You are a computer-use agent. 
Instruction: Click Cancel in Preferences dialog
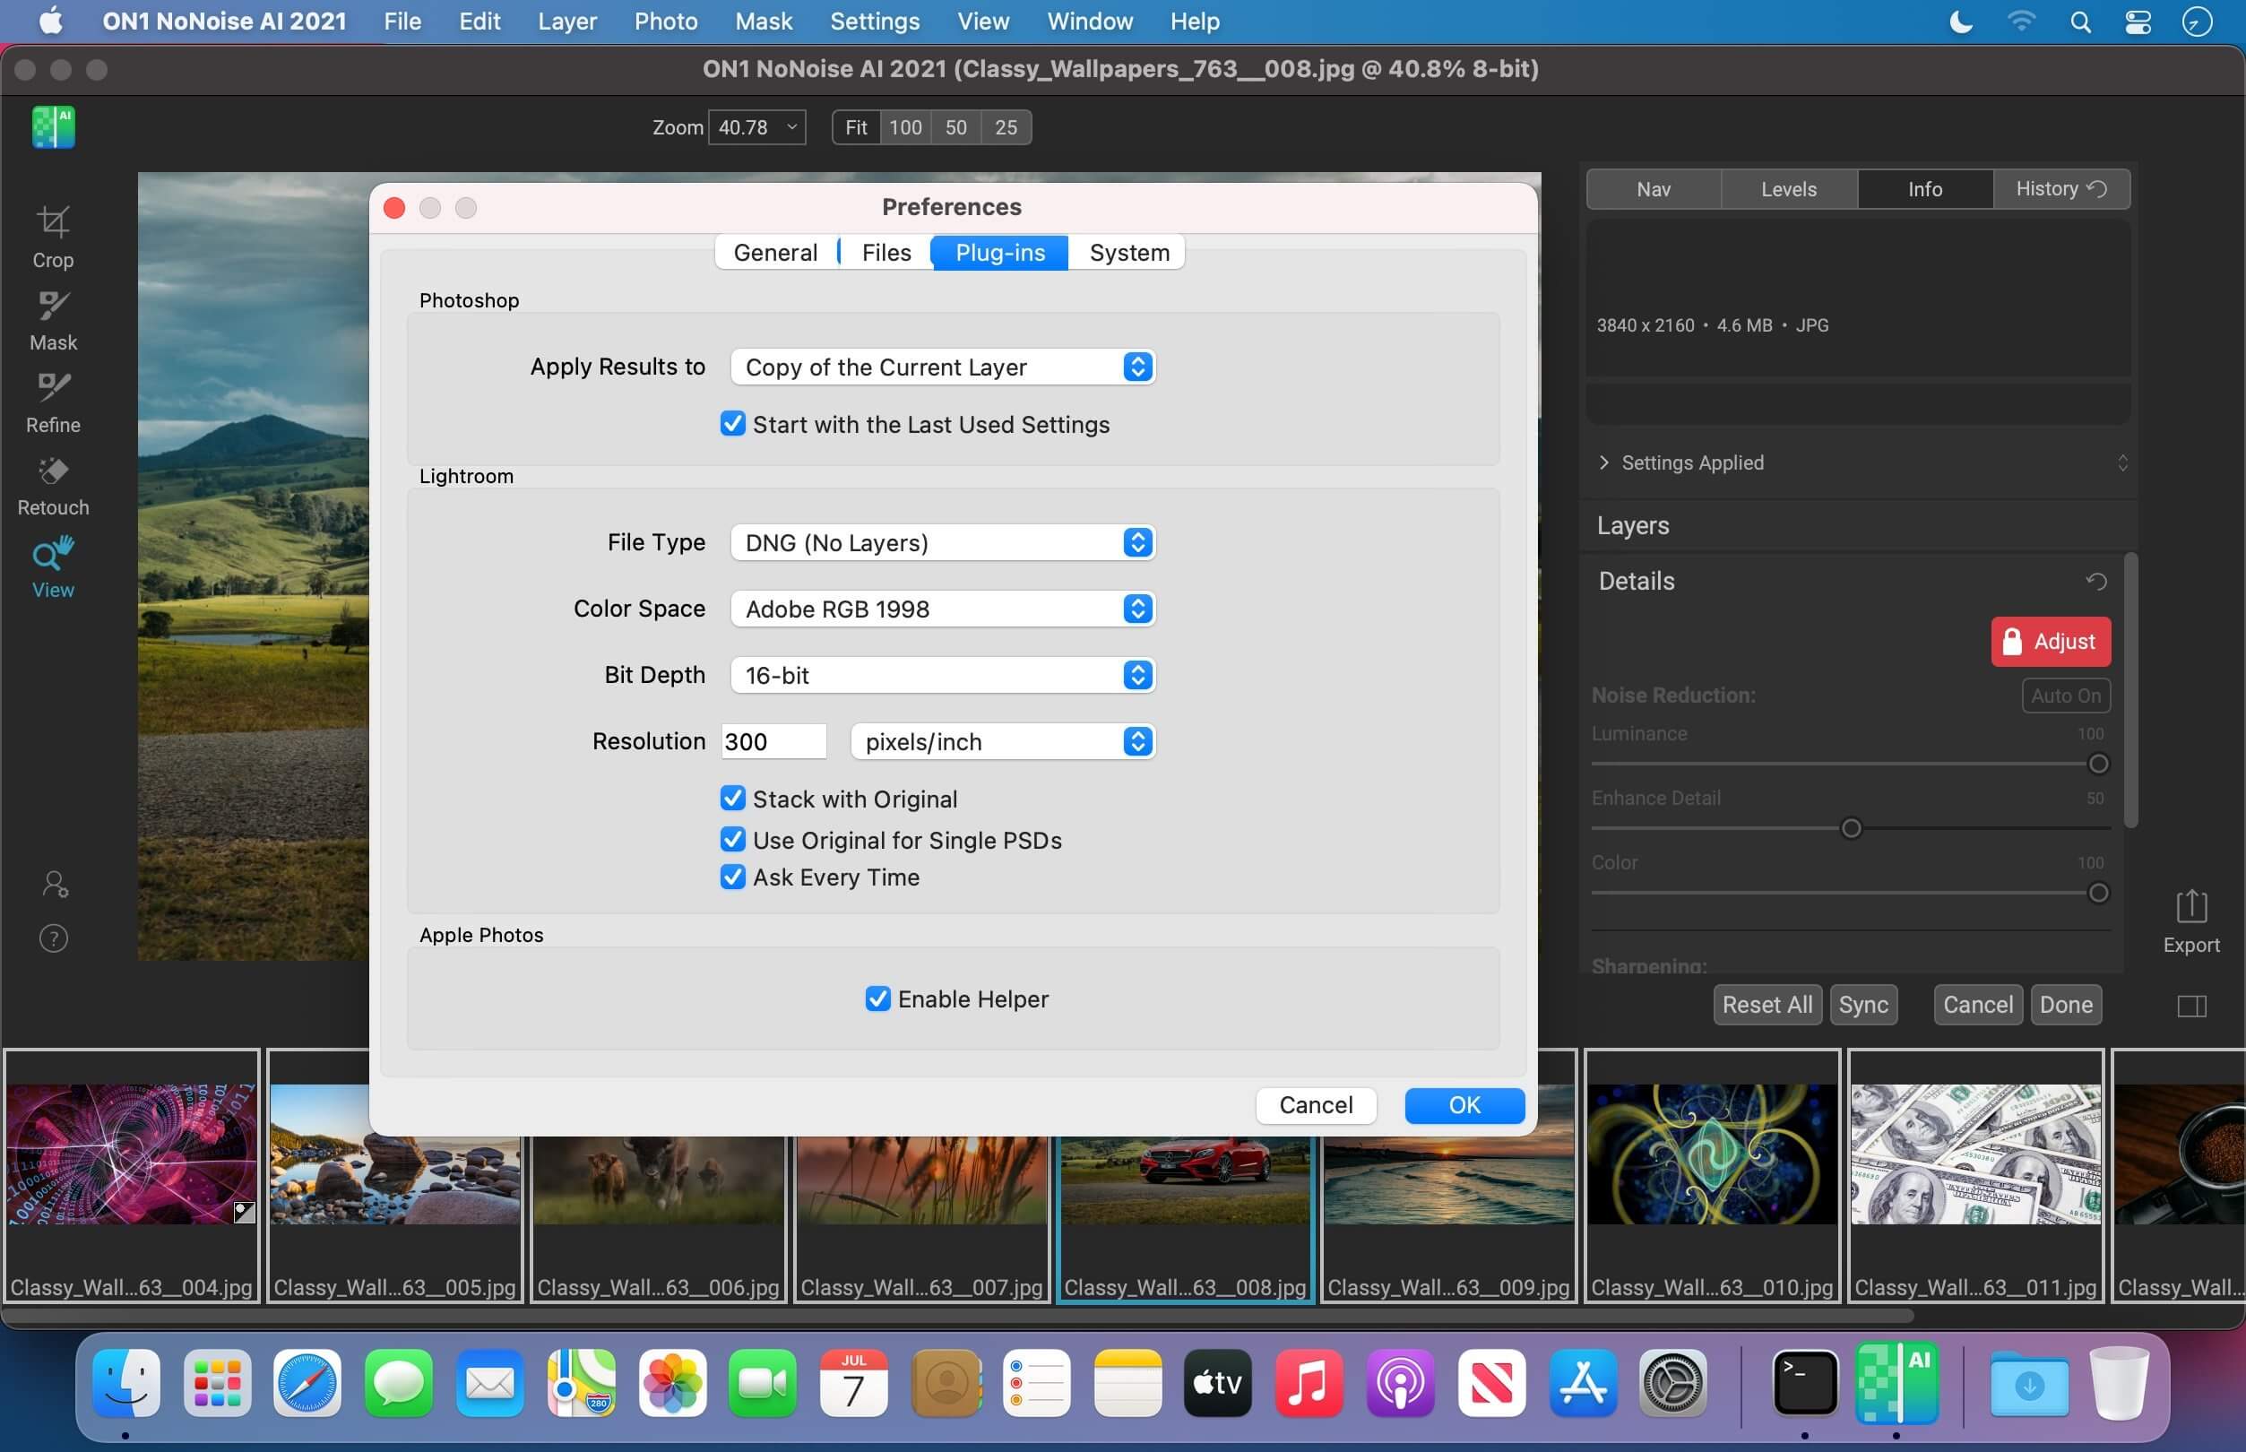(x=1316, y=1105)
